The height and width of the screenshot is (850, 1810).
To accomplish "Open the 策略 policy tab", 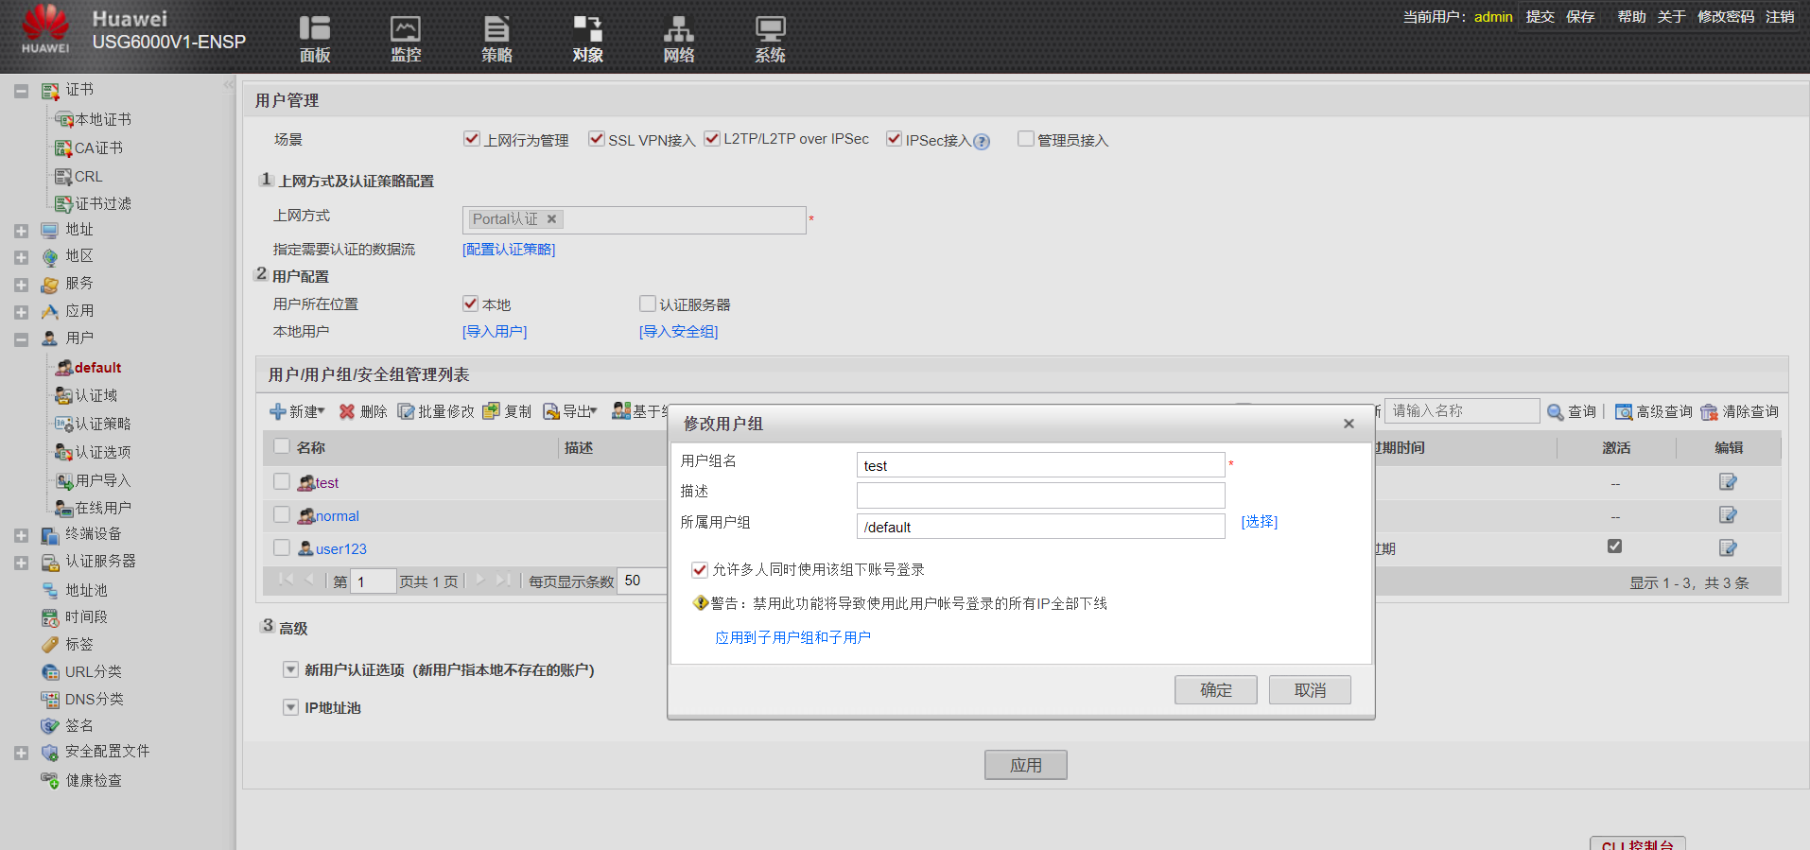I will tap(496, 38).
